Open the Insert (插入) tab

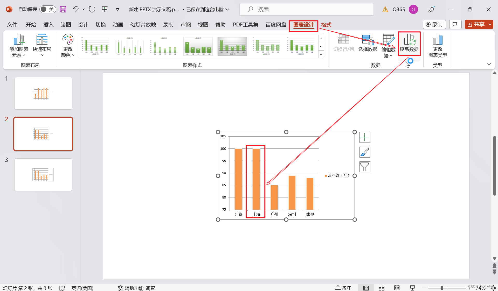(48, 25)
